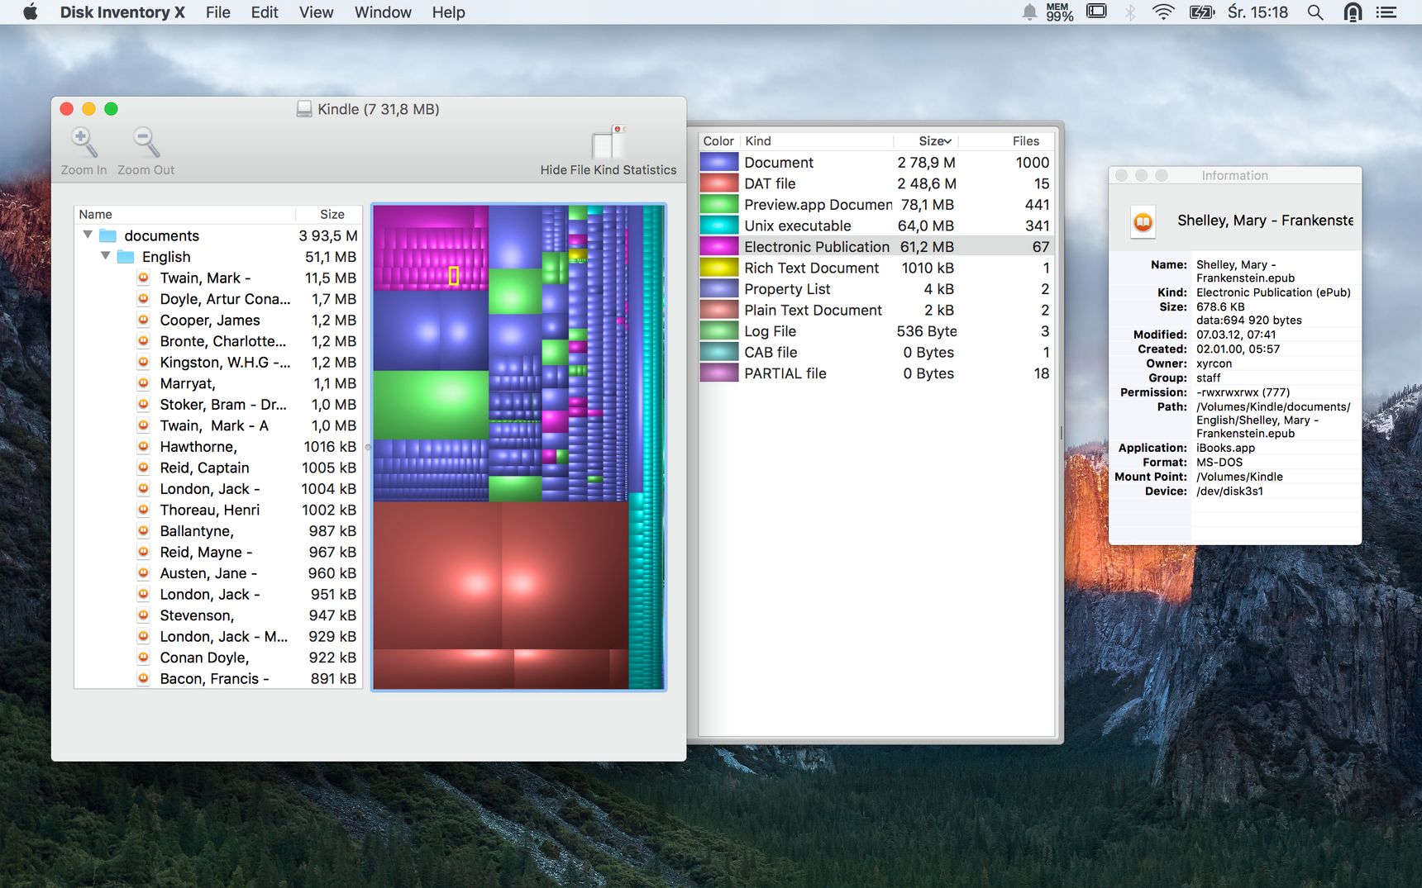Click the ePub icon in the Information panel header
This screenshot has width=1422, height=888.
[1143, 221]
